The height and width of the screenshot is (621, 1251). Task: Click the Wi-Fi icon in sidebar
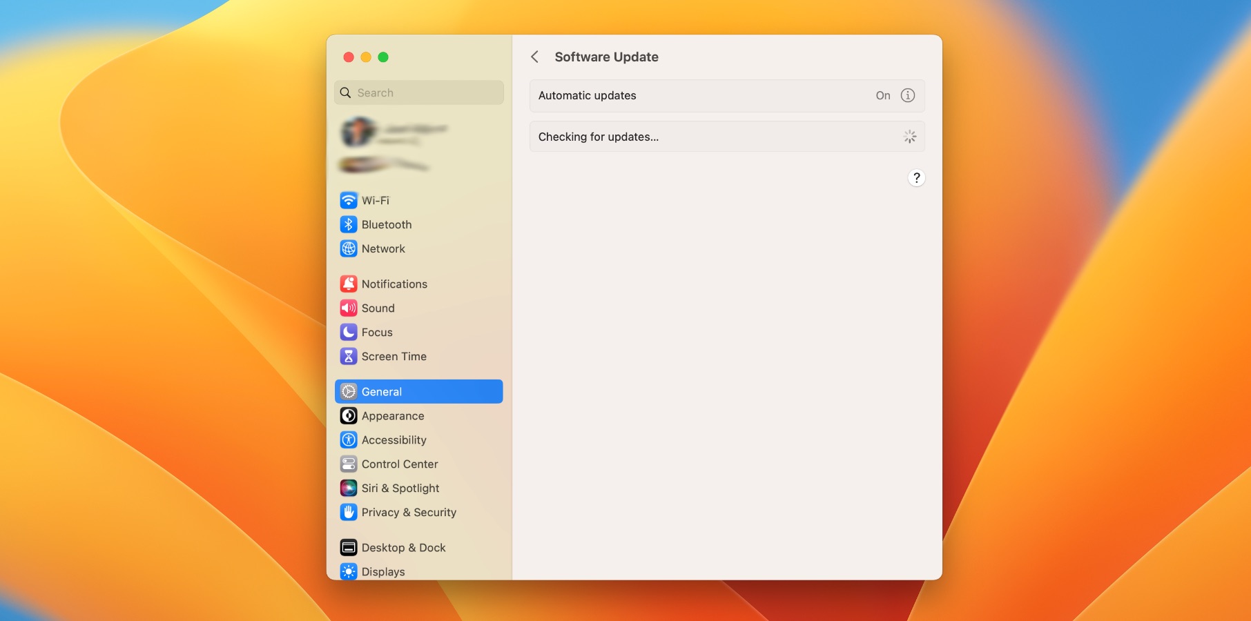[x=349, y=200]
